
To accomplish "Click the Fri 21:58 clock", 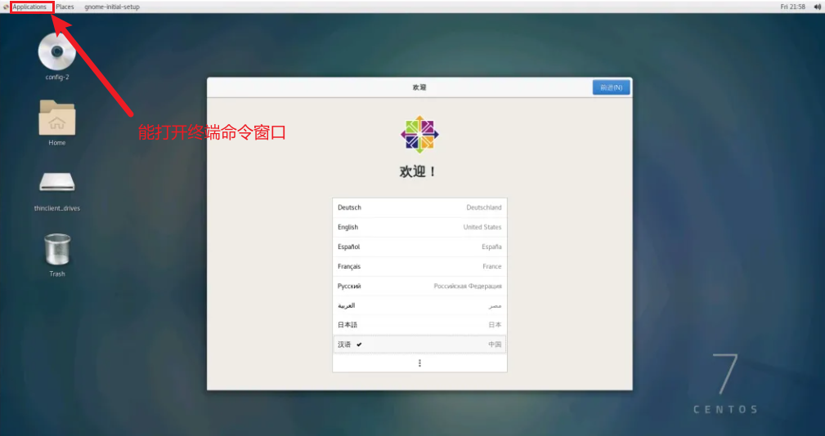I will pyautogui.click(x=792, y=7).
